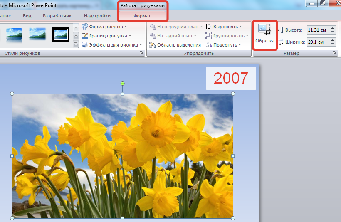Decrease picture width with down spinner

coord(333,44)
